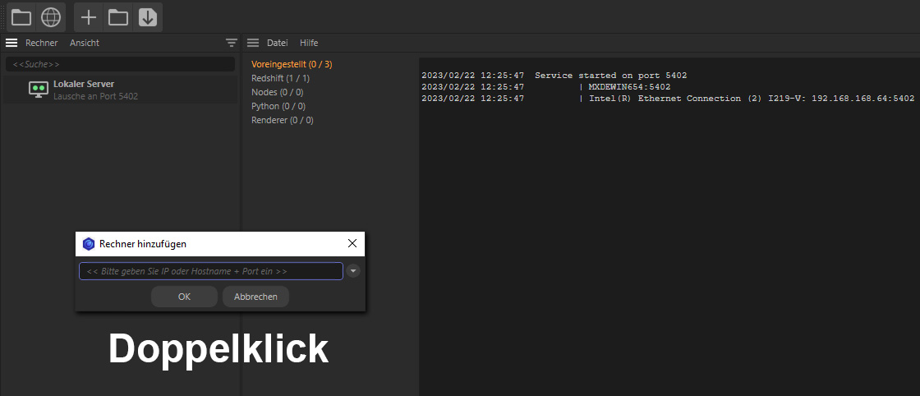Image resolution: width=920 pixels, height=396 pixels.
Task: Click the IP or hostname input field
Action: [x=210, y=271]
